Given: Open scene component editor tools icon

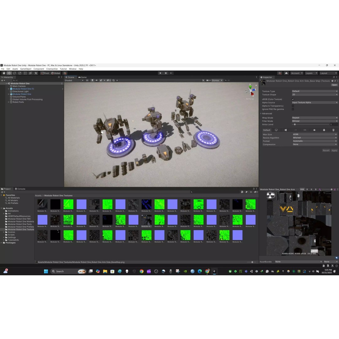Looking at the screenshot, I should coord(203,80).
